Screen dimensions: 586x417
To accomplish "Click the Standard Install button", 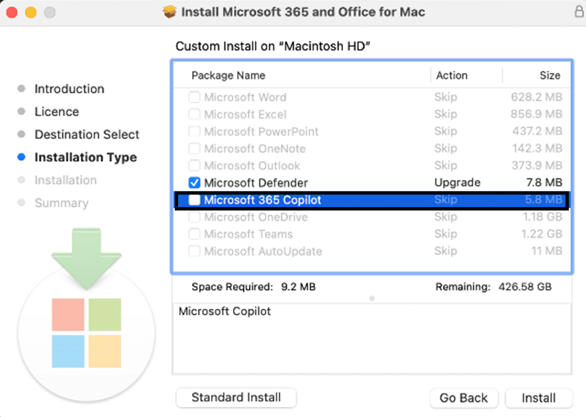I will click(236, 398).
